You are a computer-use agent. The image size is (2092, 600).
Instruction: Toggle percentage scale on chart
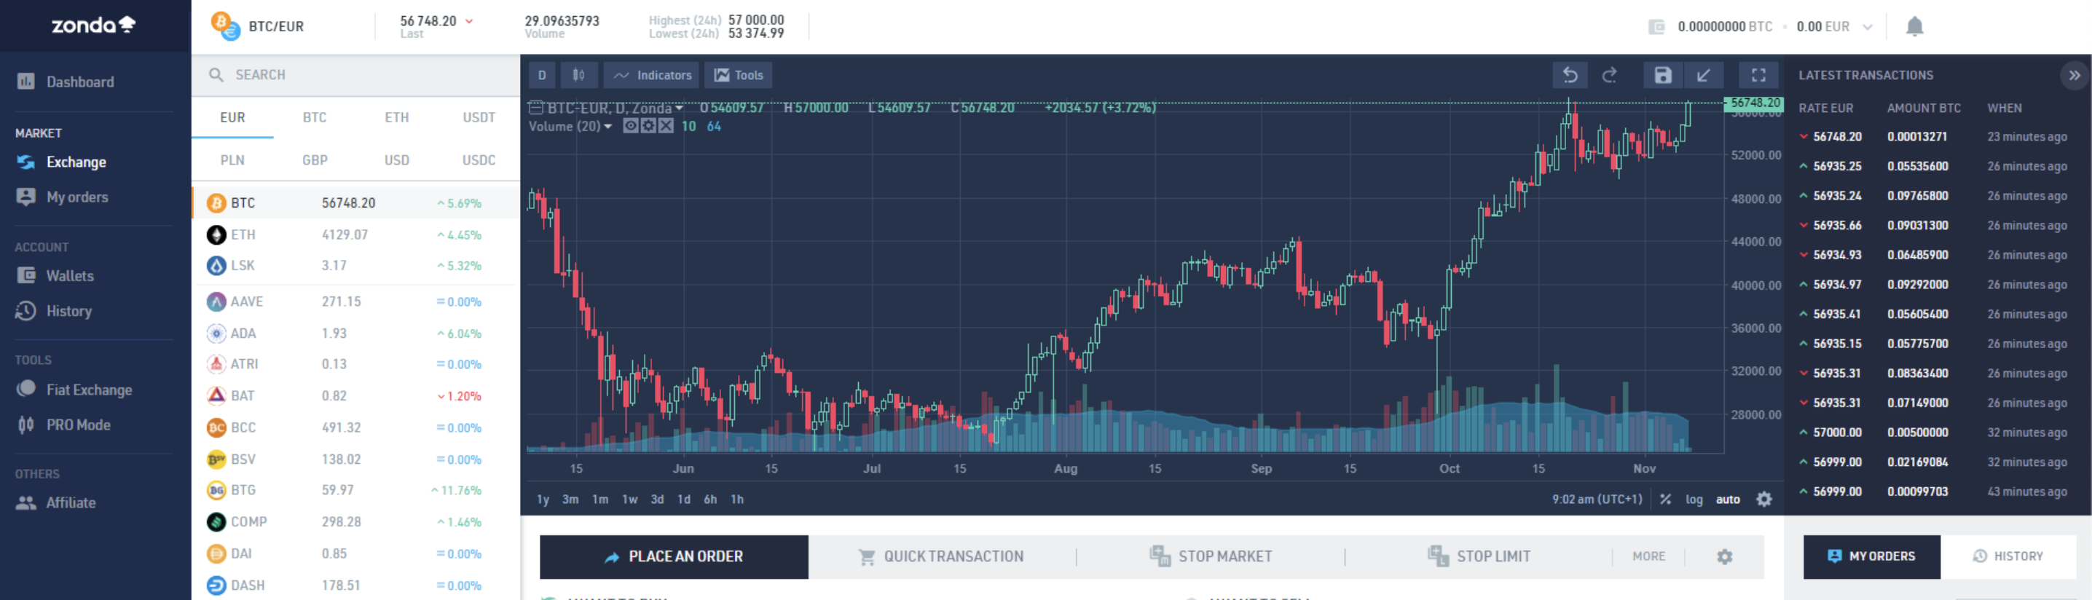click(x=1666, y=500)
